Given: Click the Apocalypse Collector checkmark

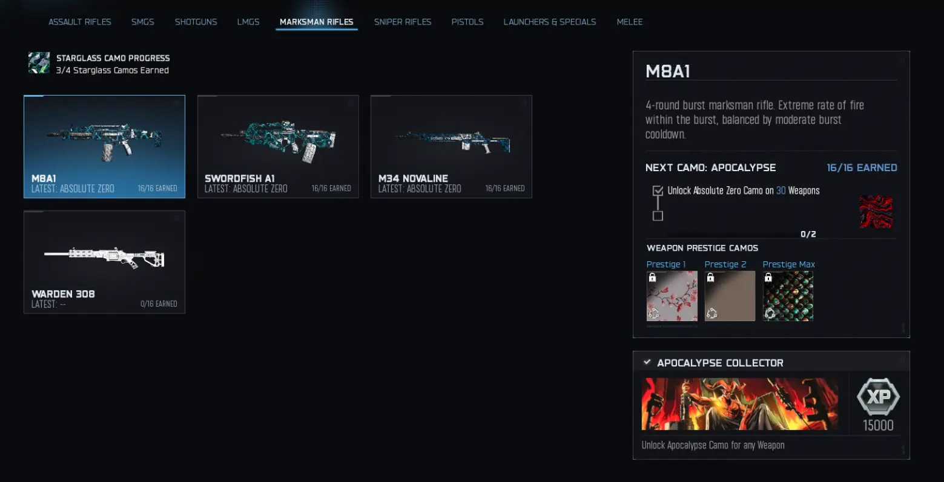Looking at the screenshot, I should (647, 362).
